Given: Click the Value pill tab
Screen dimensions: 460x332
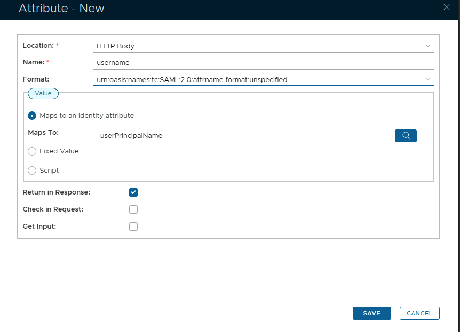Looking at the screenshot, I should pos(43,93).
